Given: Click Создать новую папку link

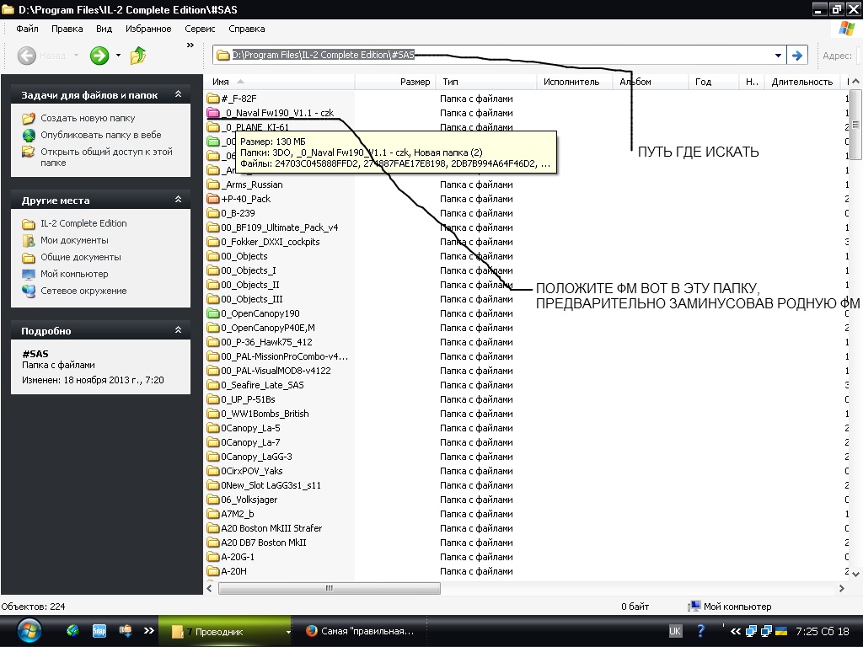Looking at the screenshot, I should (x=88, y=118).
